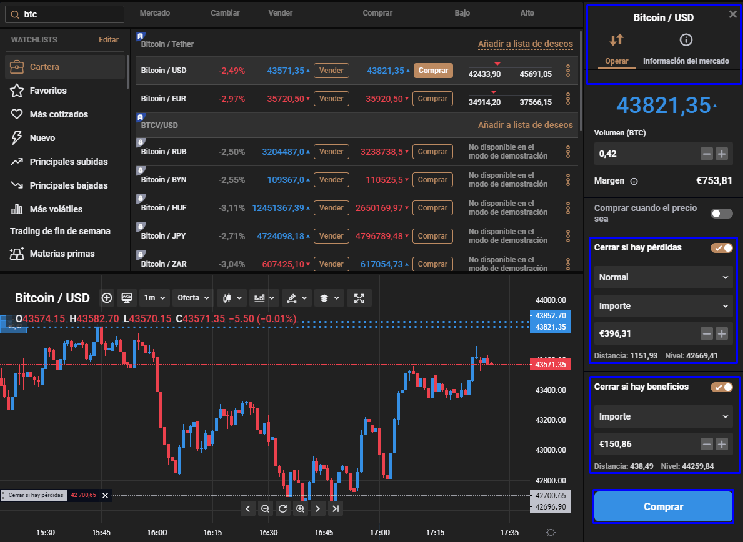Click the btc search field
743x542 pixels.
pyautogui.click(x=69, y=14)
